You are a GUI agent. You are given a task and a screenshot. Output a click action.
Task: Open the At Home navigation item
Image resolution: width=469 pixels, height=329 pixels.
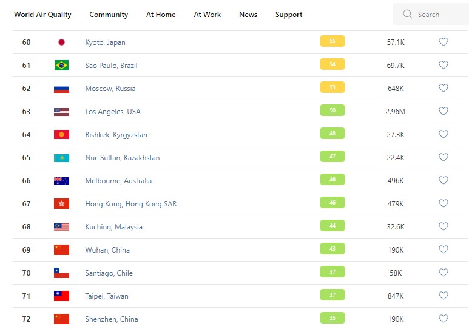point(161,15)
